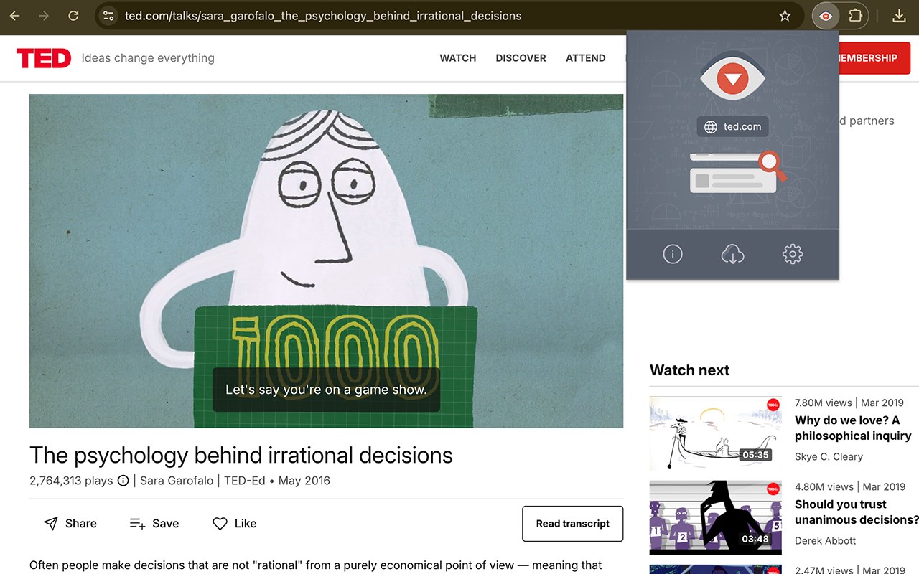
Task: Open the browser downloads icon
Action: (x=899, y=16)
